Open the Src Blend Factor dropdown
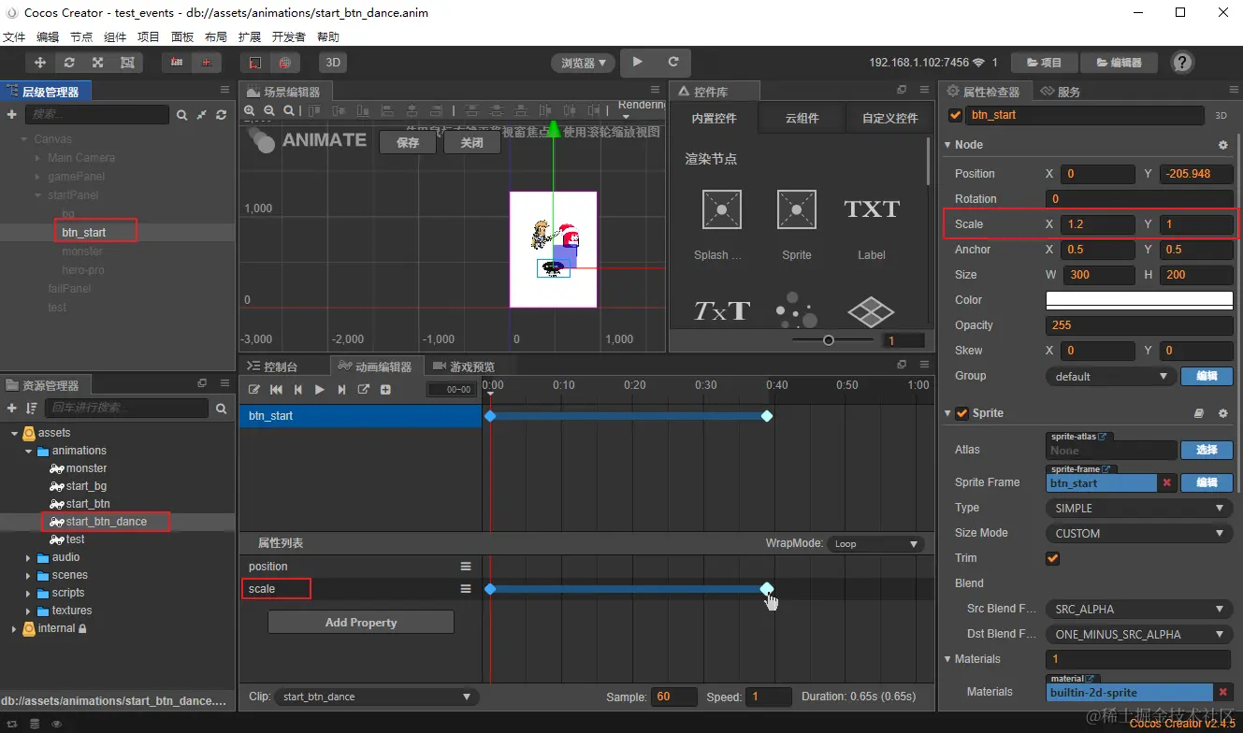This screenshot has height=733, width=1243. pos(1139,609)
